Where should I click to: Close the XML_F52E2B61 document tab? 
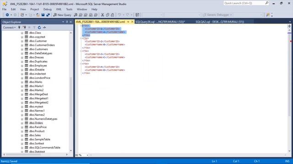(x=132, y=22)
